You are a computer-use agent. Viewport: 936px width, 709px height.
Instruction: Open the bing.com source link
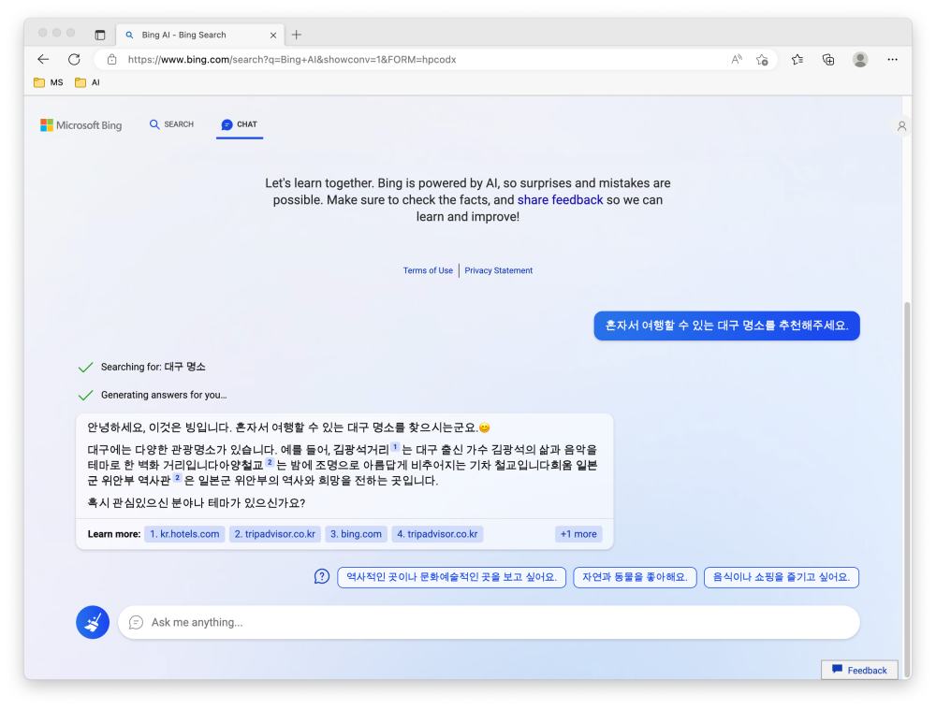[x=356, y=534]
